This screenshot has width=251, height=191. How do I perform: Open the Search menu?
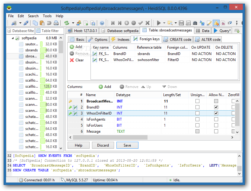pyautogui.click(x=33, y=16)
